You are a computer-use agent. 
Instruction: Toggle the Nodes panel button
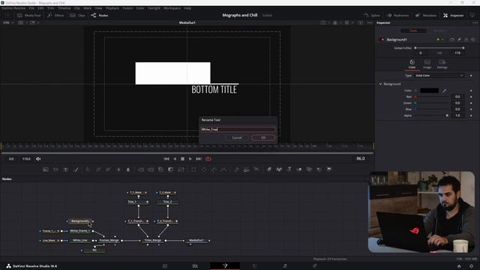coord(100,15)
